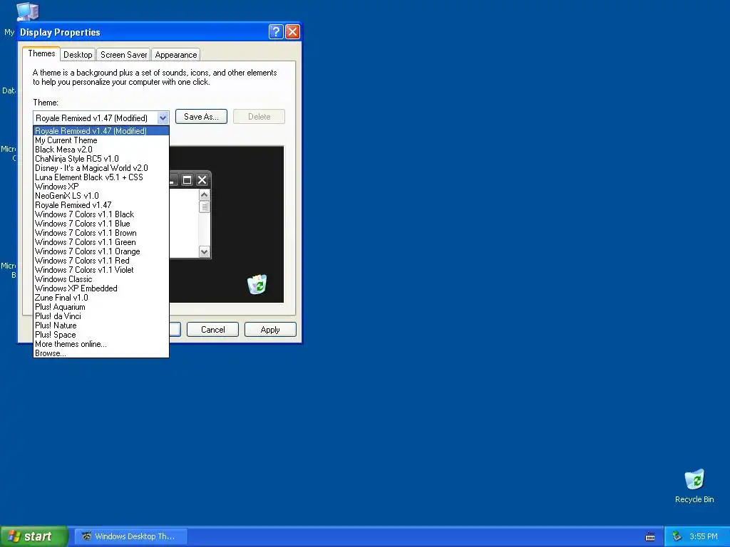Click the Apply button

[x=270, y=329]
